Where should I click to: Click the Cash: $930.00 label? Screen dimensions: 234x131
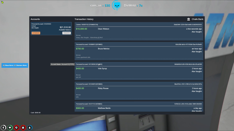(35, 112)
